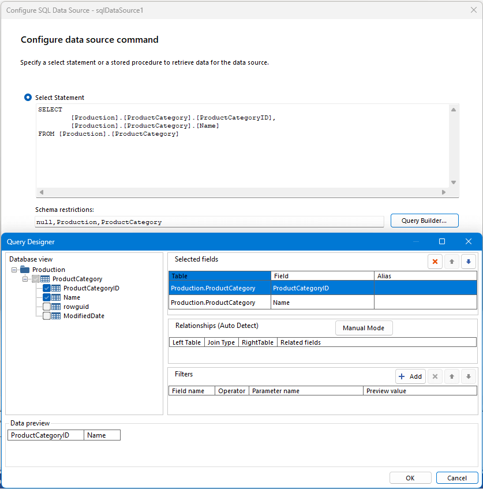Move selected field down with the blue down arrow
This screenshot has height=489, width=483.
(x=469, y=262)
